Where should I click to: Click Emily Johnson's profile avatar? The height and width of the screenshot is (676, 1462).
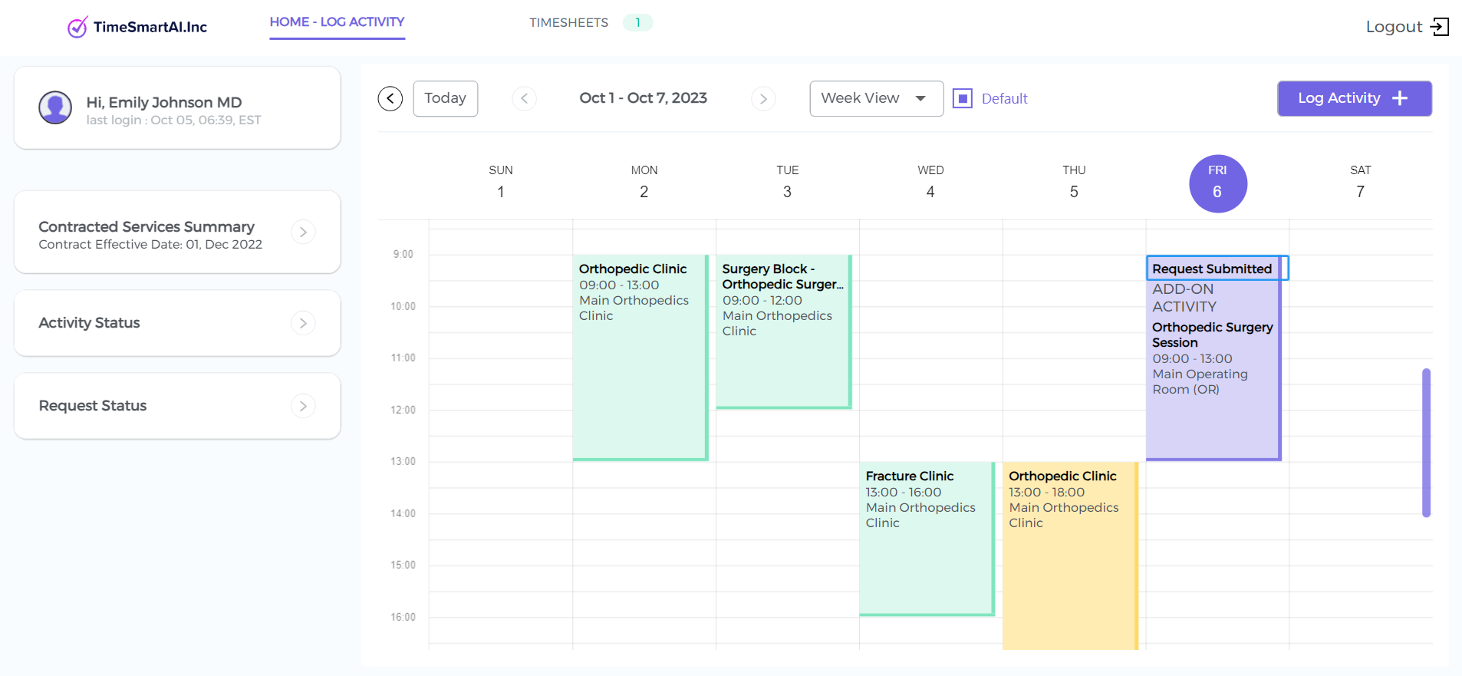55,108
